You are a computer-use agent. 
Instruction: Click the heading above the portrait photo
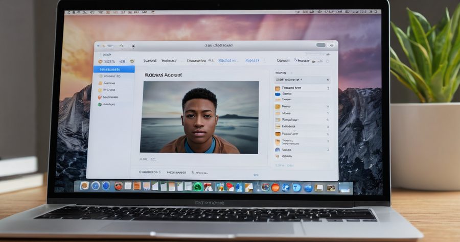pyautogui.click(x=164, y=75)
